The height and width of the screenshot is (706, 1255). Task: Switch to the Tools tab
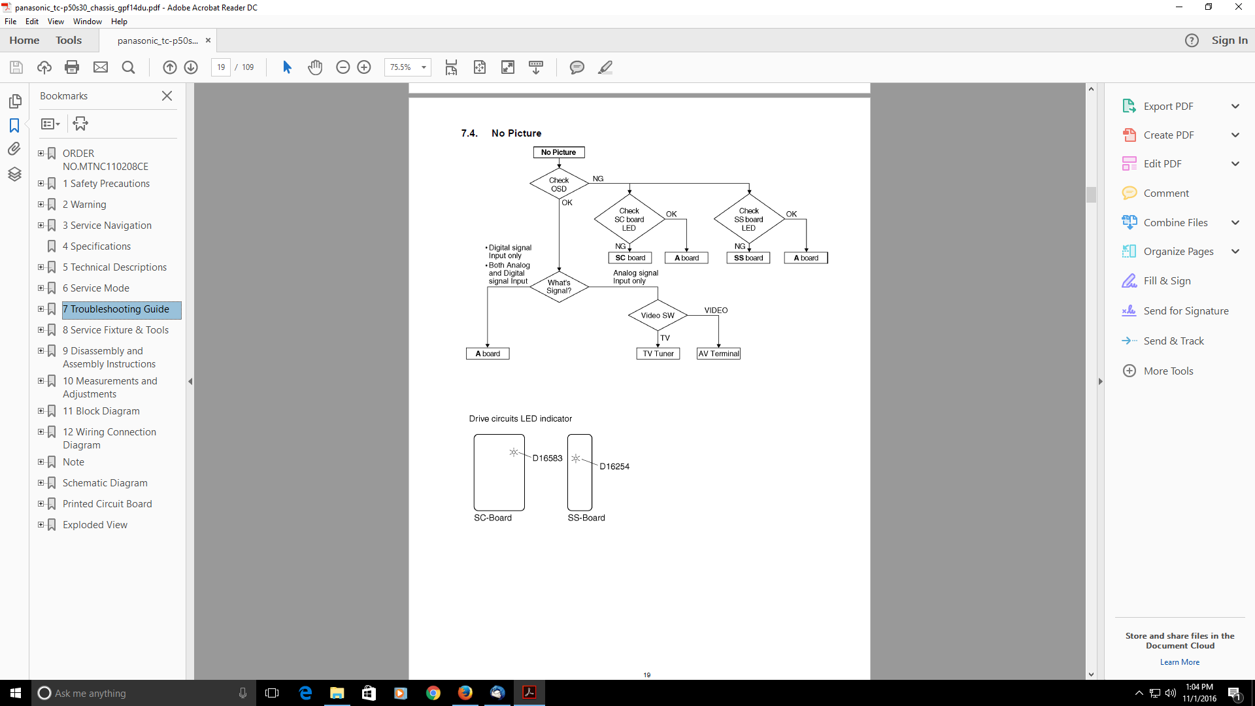[x=69, y=41]
